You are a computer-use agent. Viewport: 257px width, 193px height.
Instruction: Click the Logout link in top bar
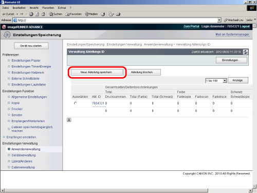click(245, 26)
